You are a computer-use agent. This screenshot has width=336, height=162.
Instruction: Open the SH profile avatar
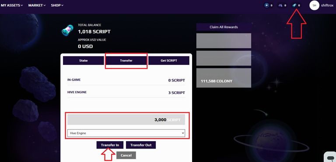315,5
